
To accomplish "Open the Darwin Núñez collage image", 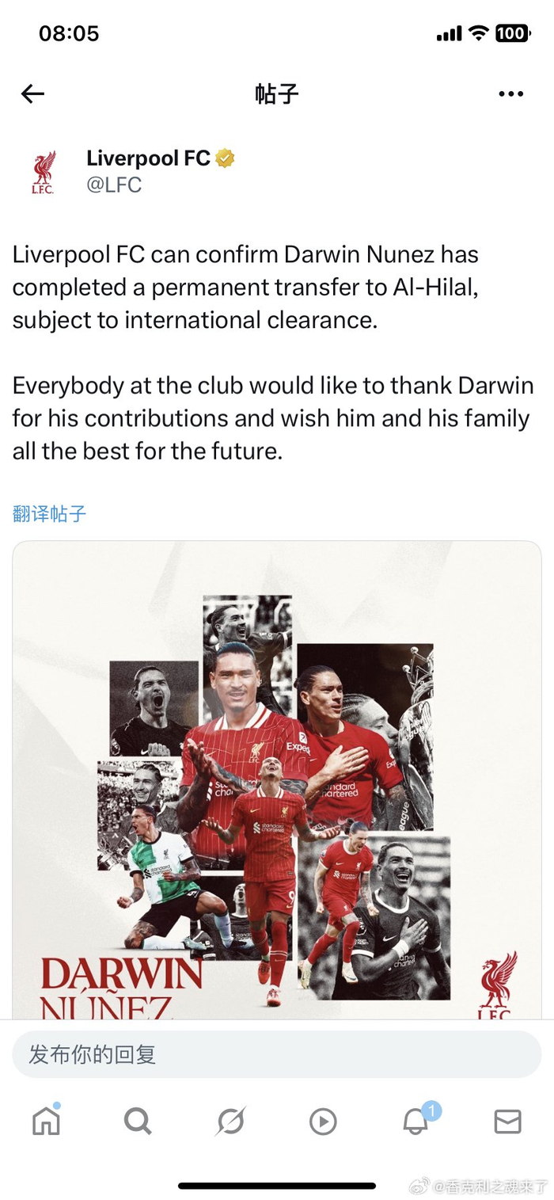I will tap(277, 780).
